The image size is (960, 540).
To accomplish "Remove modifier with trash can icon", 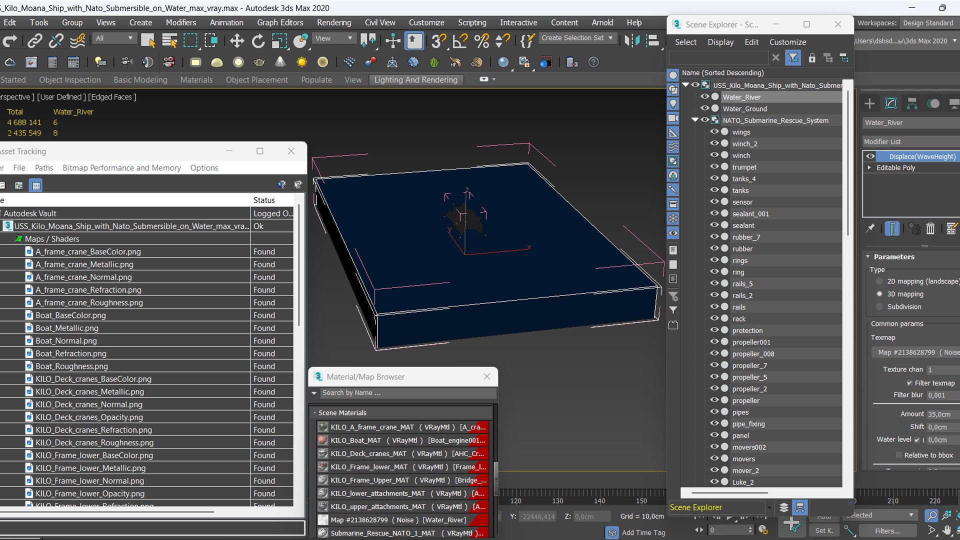I will (930, 229).
